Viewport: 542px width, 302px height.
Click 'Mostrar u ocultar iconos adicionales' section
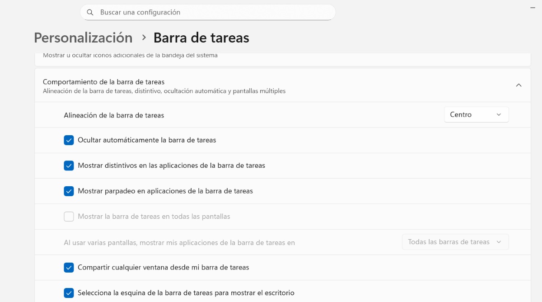130,56
